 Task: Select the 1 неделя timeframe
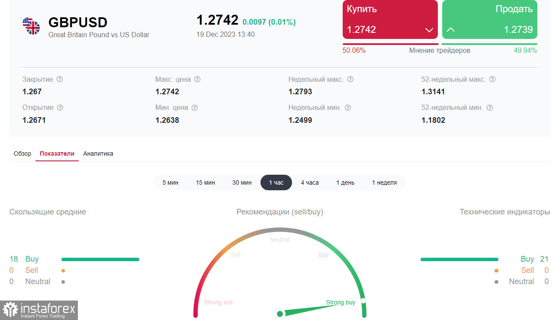click(384, 182)
